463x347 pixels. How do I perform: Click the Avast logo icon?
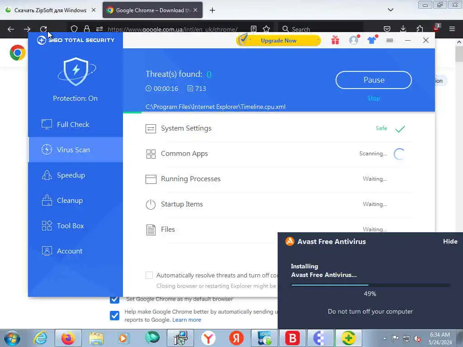coord(290,241)
